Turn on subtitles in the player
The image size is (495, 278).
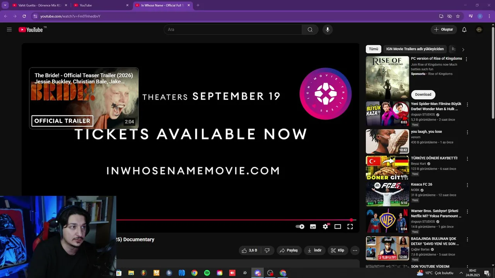tap(313, 227)
